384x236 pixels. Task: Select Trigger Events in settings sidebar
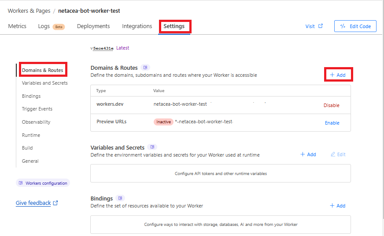(37, 109)
